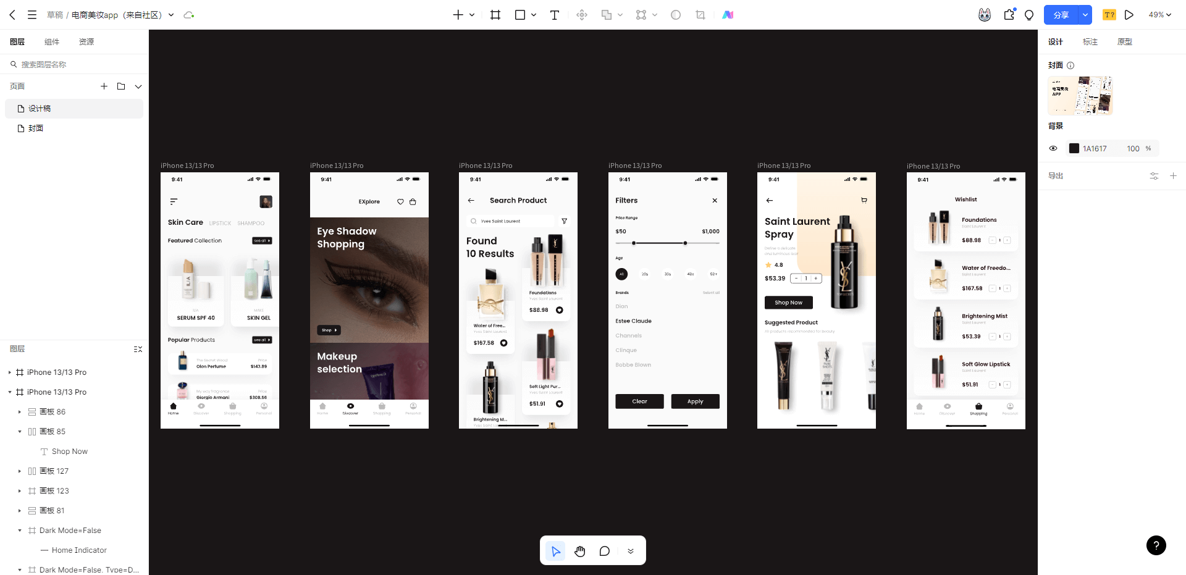This screenshot has height=575, width=1186.
Task: Expand the 画板 86 layer
Action: tap(19, 412)
